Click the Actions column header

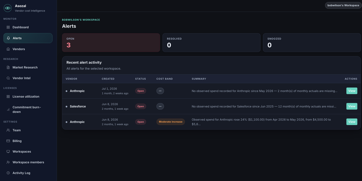(x=351, y=79)
